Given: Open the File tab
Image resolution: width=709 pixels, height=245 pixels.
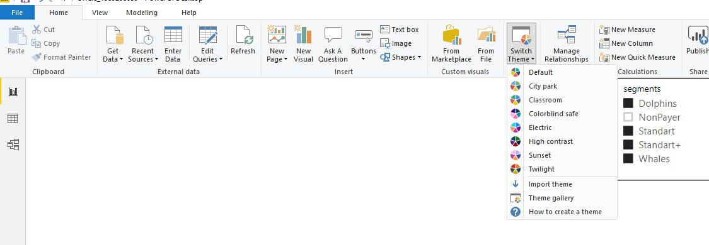Looking at the screenshot, I should pyautogui.click(x=17, y=13).
